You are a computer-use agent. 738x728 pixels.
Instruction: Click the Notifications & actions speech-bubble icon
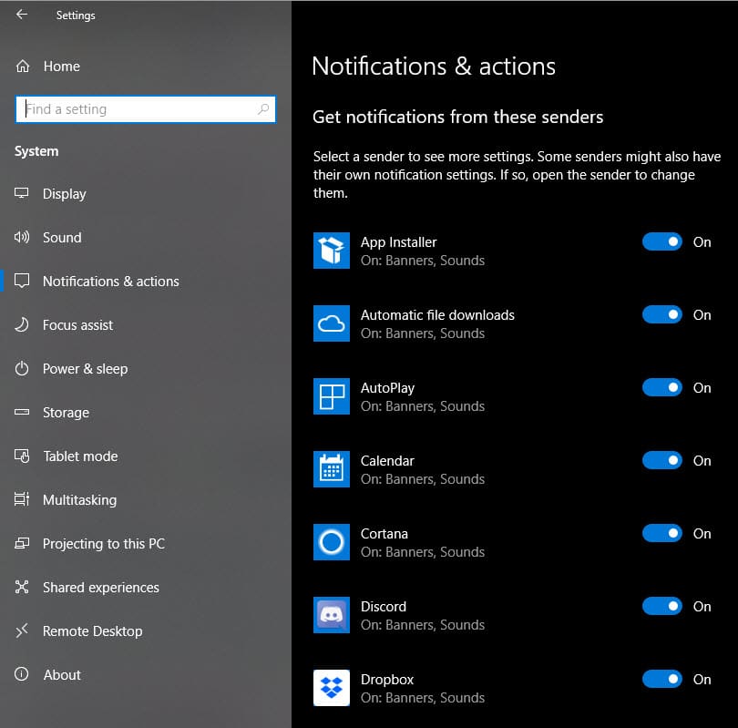point(22,281)
